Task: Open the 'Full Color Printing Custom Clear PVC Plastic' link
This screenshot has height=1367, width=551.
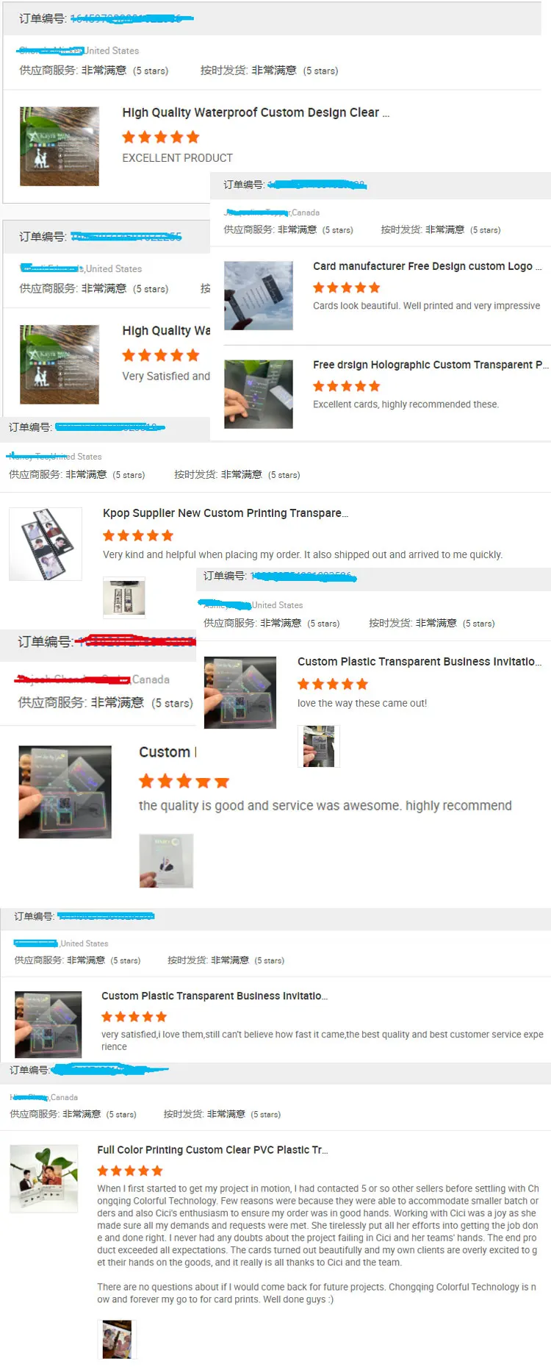Action: pyautogui.click(x=212, y=1150)
